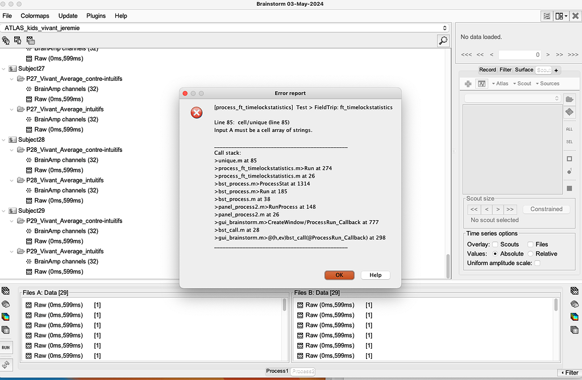Viewport: 582px width, 380px height.
Task: Select P29_Vivant_Average_intuitifs folder in tree
Action: (65, 251)
